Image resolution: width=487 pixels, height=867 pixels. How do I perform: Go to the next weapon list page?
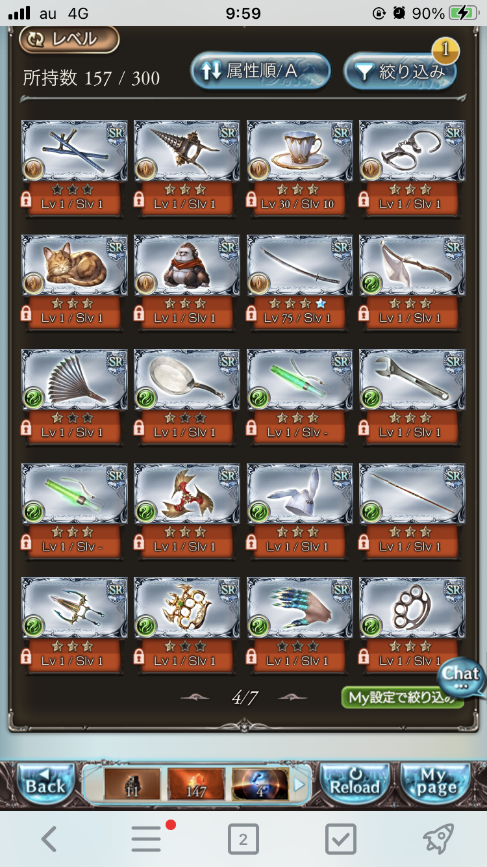pos(292,697)
